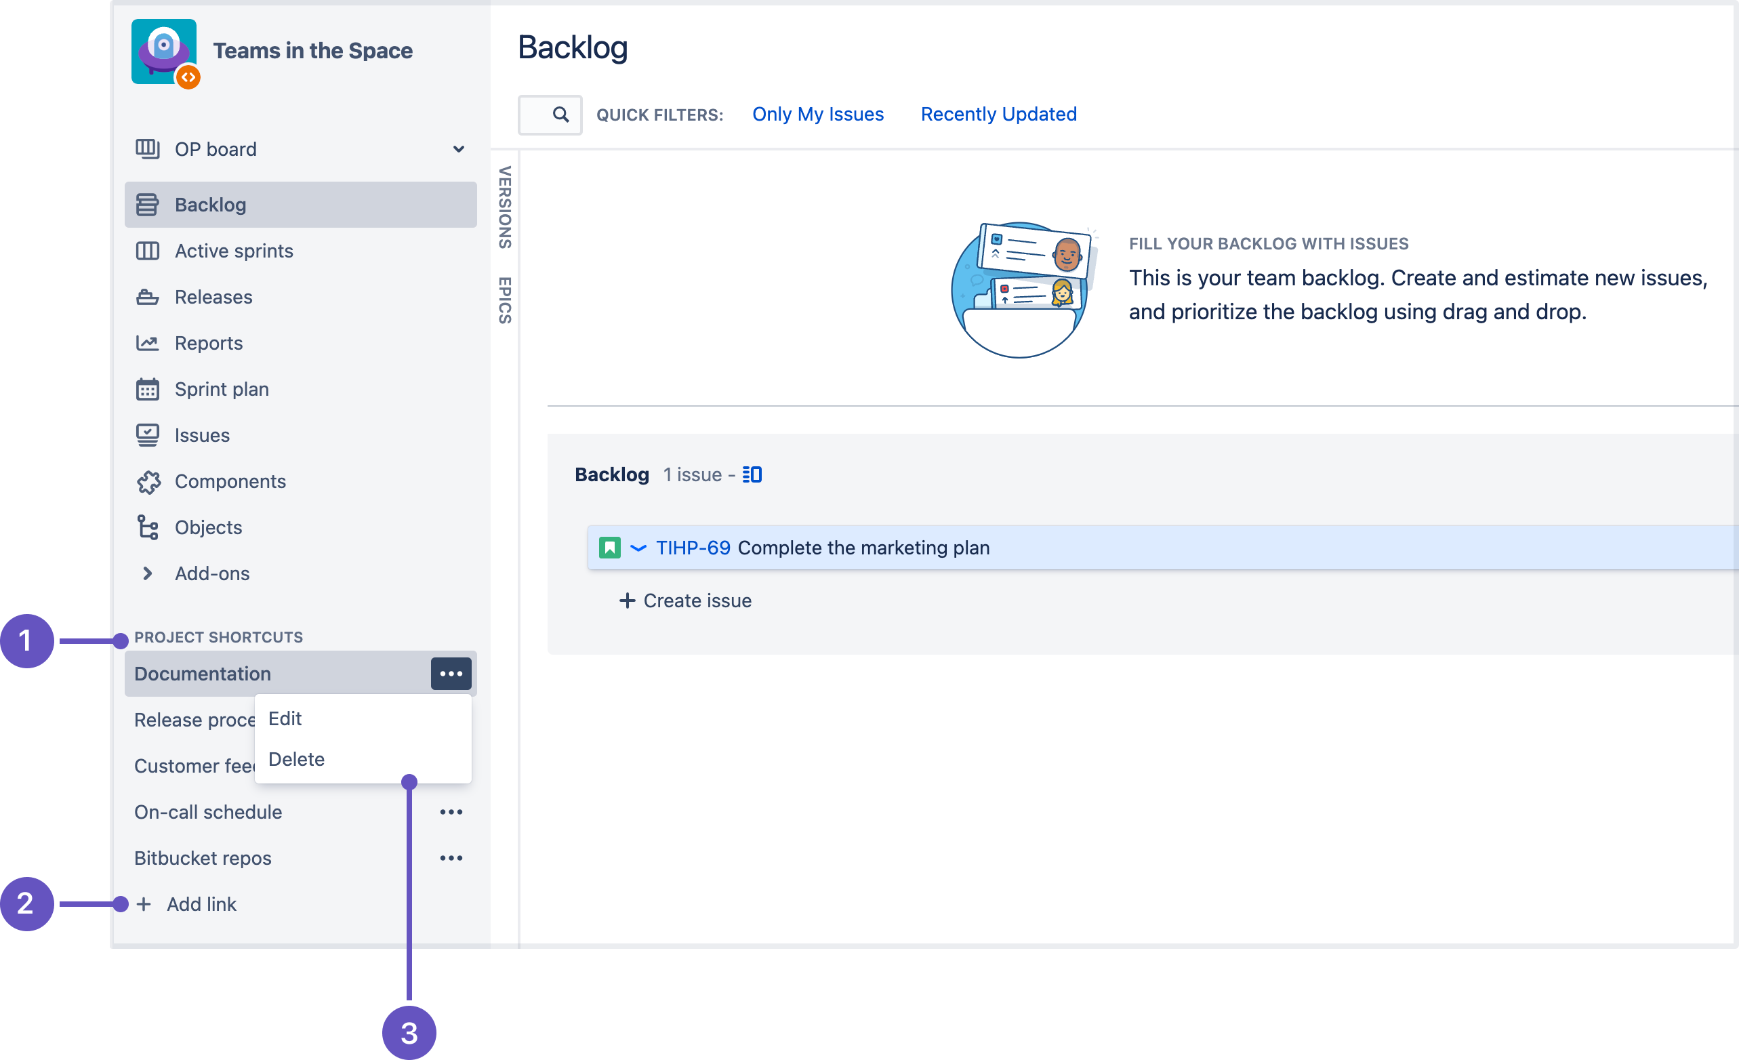Image resolution: width=1739 pixels, height=1060 pixels.
Task: Open TIHP-69 issue item
Action: [693, 547]
